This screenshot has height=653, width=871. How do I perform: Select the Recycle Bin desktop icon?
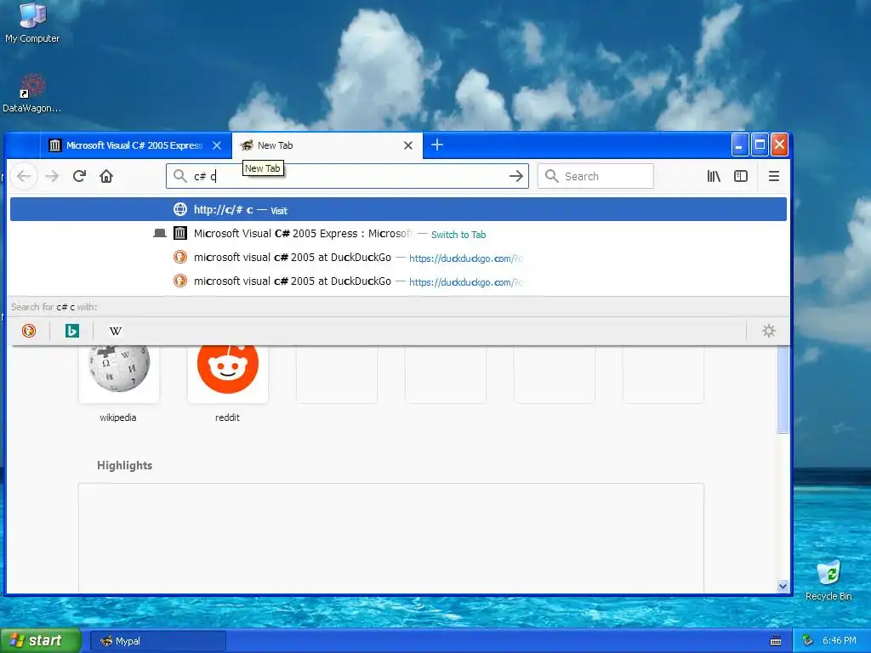click(x=828, y=581)
